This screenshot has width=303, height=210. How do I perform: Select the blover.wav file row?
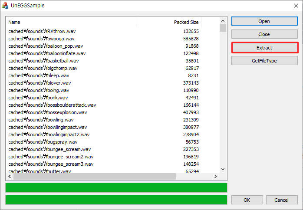tap(103, 83)
